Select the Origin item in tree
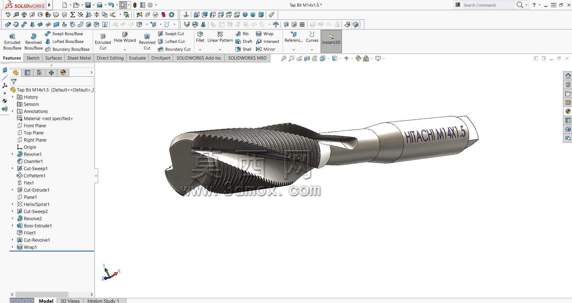The width and height of the screenshot is (572, 303). tap(27, 147)
